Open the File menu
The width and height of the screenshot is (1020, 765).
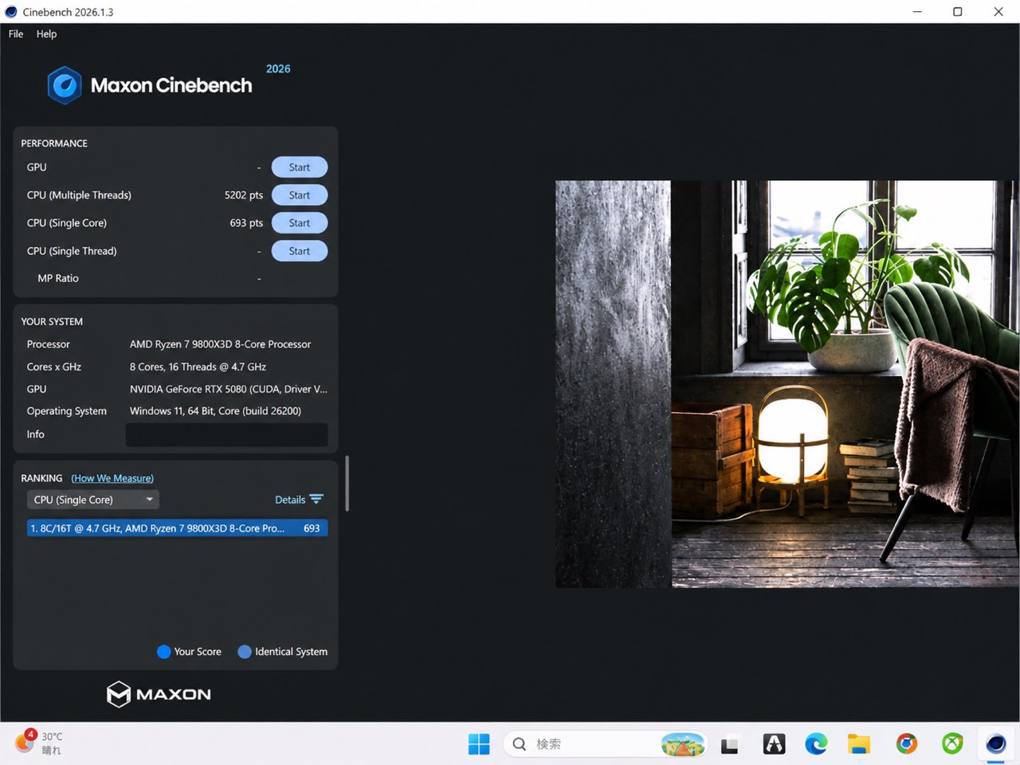click(x=16, y=34)
